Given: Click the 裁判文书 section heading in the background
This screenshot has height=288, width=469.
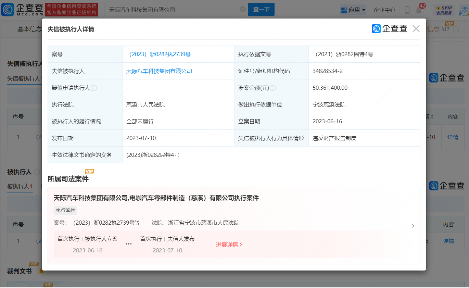Looking at the screenshot, I should 20,271.
